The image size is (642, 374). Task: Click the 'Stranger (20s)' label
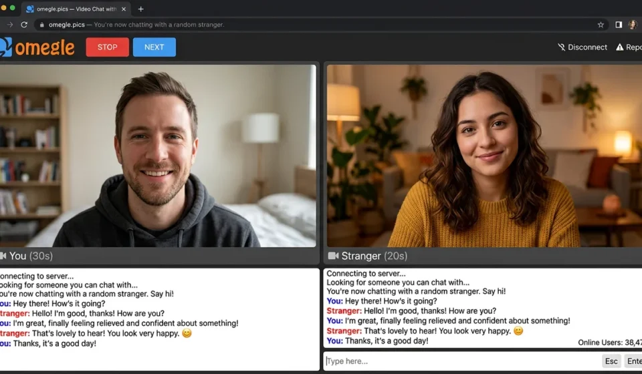point(374,256)
